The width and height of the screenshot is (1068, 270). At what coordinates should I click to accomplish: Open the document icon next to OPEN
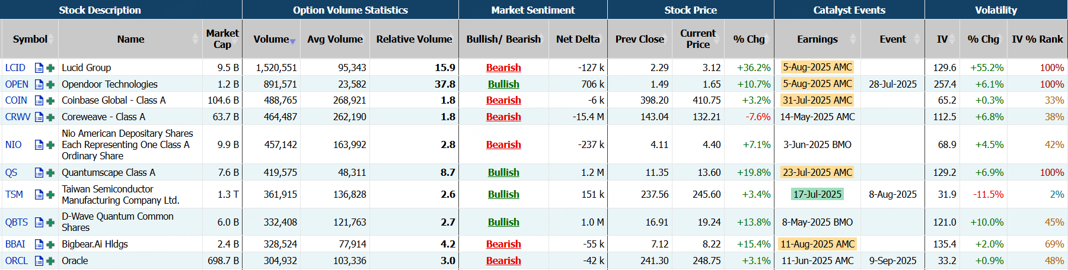(39, 85)
